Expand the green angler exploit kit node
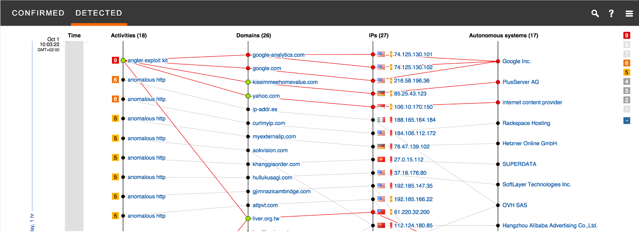This screenshot has height=232, width=639. click(123, 60)
